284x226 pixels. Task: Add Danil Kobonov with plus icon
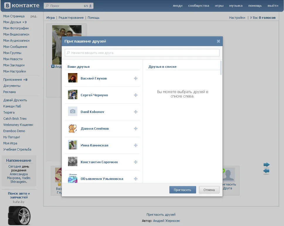135,112
